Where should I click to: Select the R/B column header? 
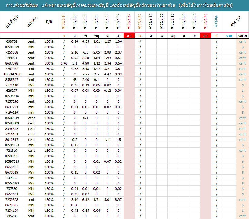coord(49,22)
